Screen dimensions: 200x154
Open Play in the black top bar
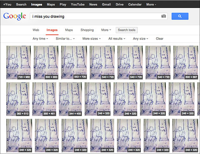pyautogui.click(x=63, y=5)
